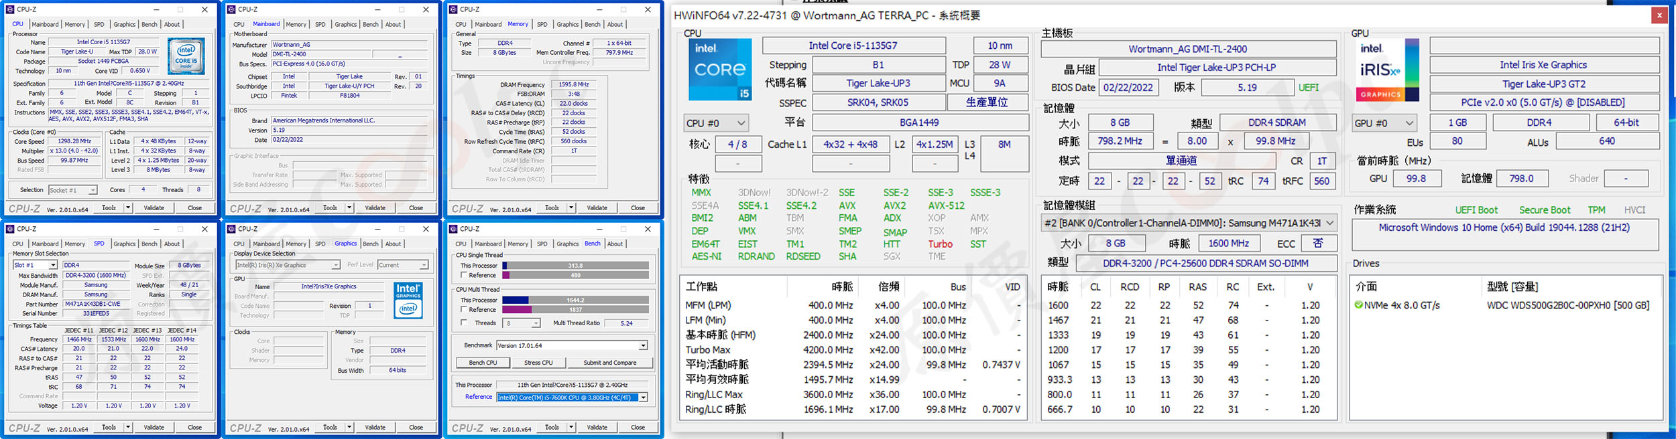This screenshot has height=439, width=1676.
Task: Click the Stress CPU button
Action: [x=538, y=363]
